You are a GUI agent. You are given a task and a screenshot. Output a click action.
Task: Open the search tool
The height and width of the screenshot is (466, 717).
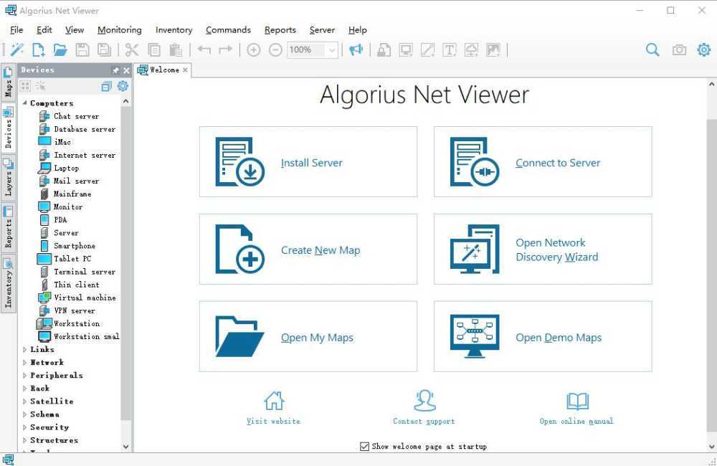coord(652,49)
